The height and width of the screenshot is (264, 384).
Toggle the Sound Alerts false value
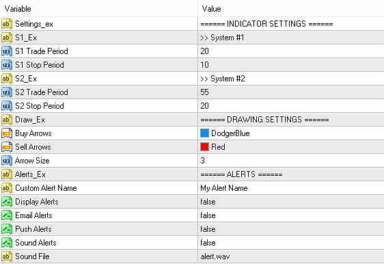tap(208, 243)
